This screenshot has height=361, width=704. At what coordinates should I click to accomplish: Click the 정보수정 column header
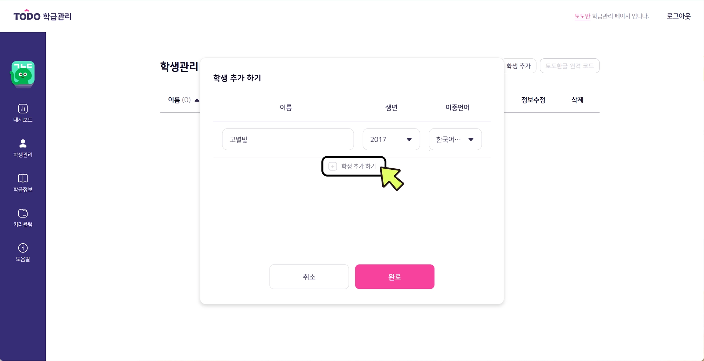point(533,100)
